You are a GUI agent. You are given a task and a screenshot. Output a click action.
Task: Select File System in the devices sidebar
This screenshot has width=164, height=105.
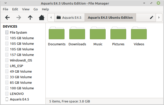pyautogui.click(x=18, y=32)
